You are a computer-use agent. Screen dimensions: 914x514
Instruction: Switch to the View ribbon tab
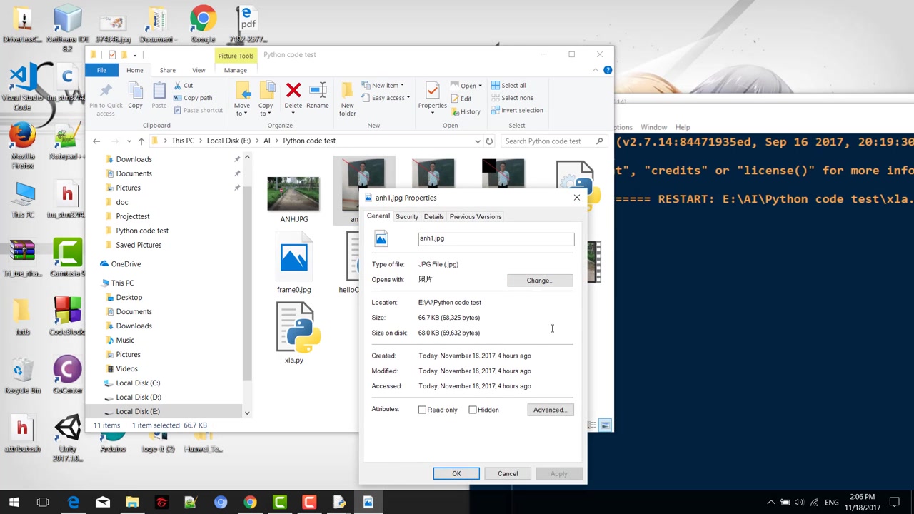tap(199, 70)
